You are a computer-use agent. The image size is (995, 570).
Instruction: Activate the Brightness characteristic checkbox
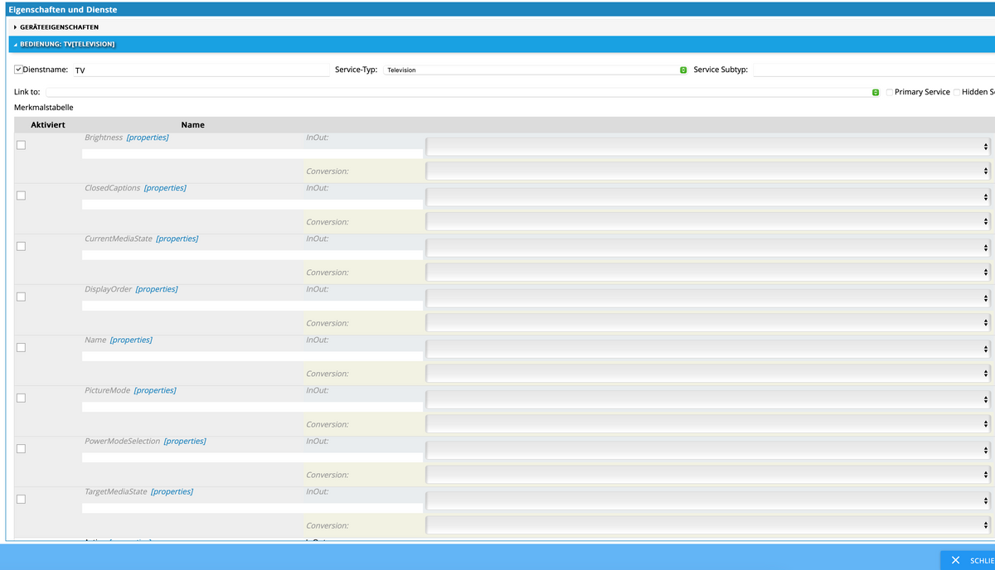point(21,145)
